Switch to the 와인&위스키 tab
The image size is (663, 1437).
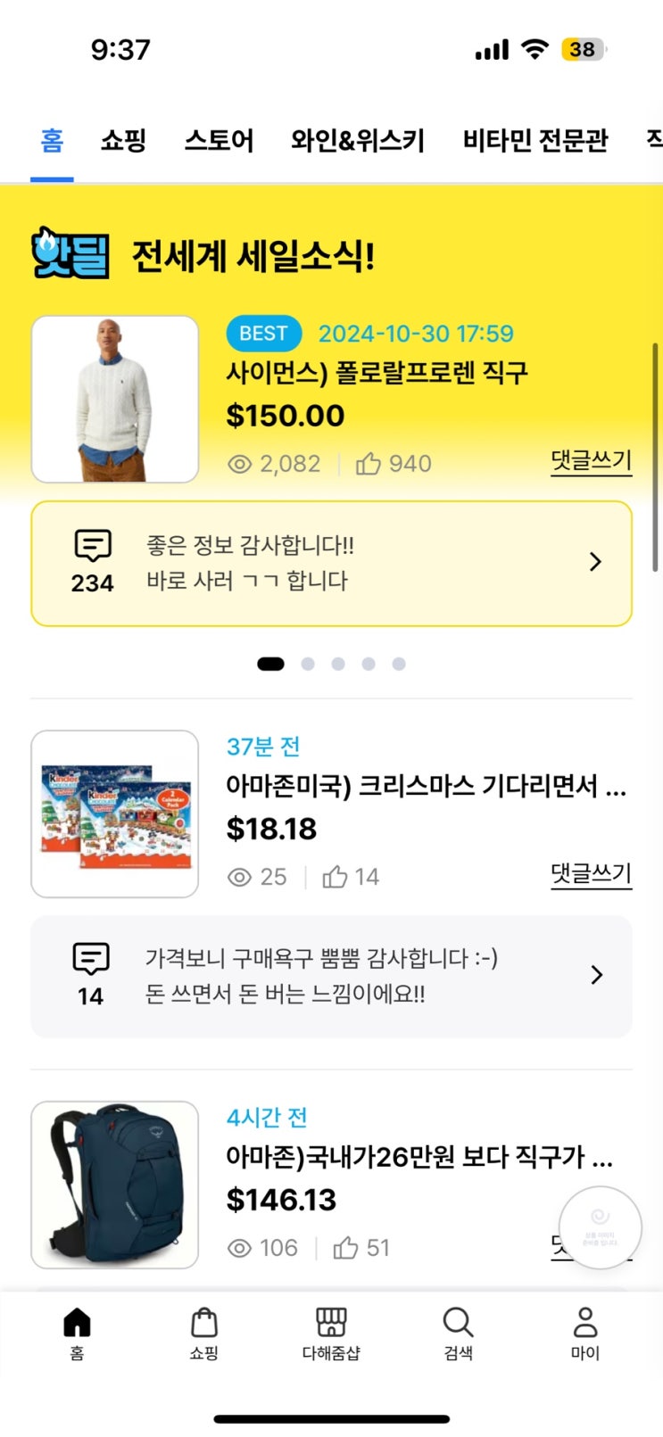click(x=358, y=141)
